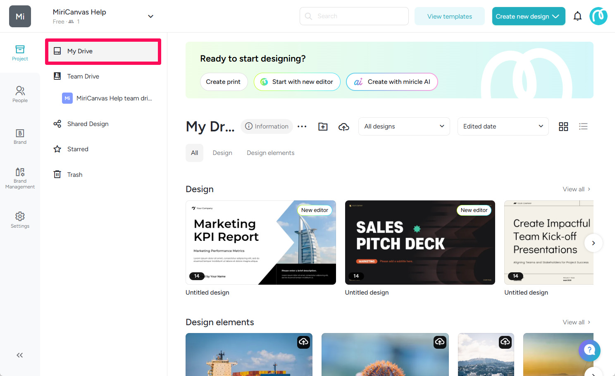Image resolution: width=615 pixels, height=376 pixels.
Task: Switch to grid view layout
Action: 563,126
